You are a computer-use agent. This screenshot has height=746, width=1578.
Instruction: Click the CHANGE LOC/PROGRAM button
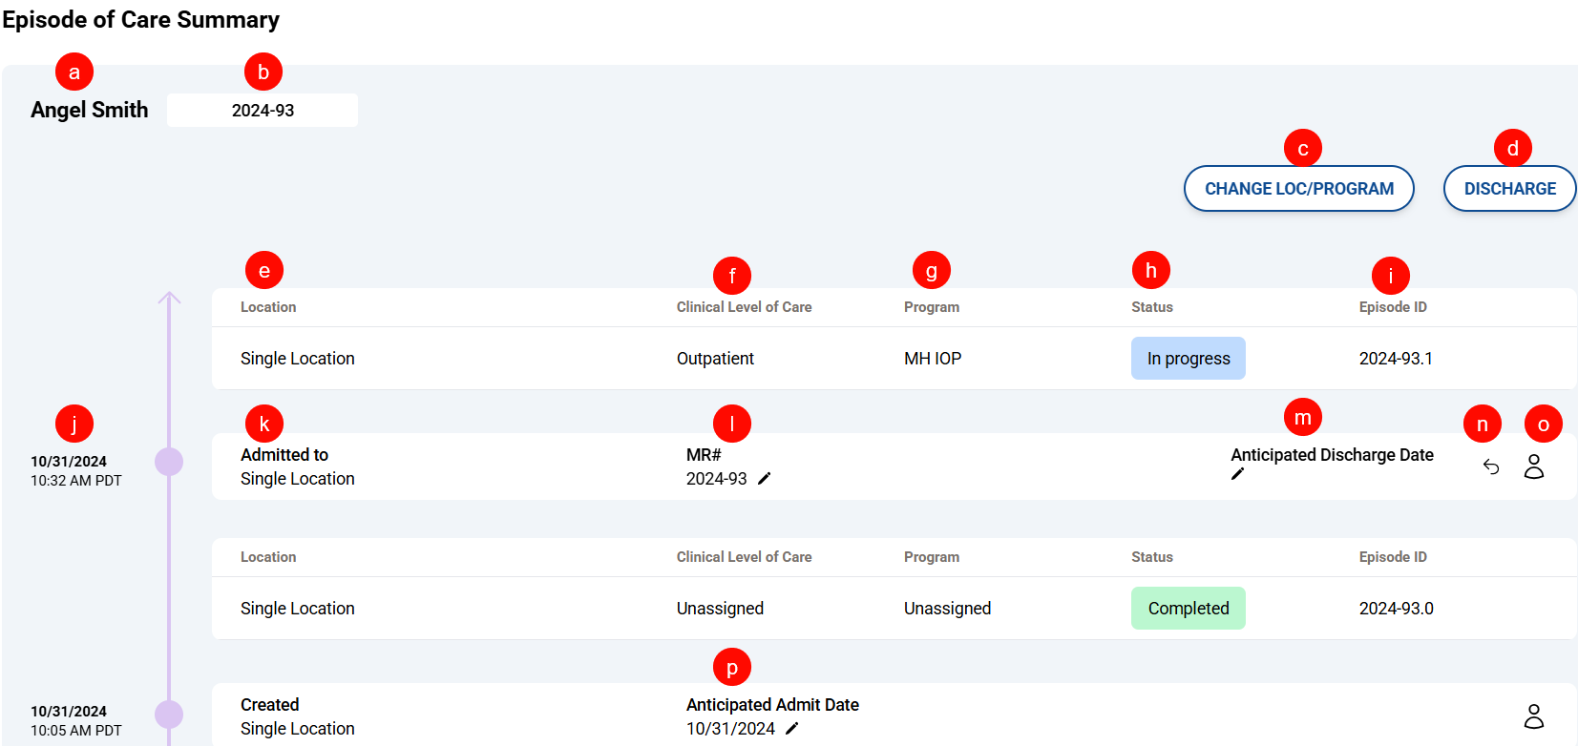pyautogui.click(x=1298, y=189)
